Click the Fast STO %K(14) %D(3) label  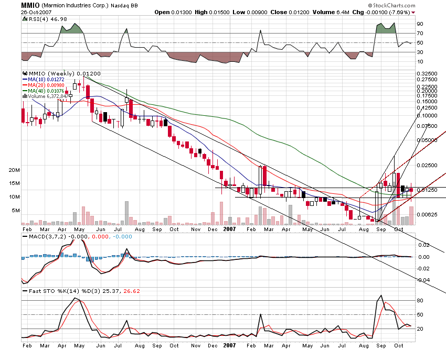tap(65, 291)
